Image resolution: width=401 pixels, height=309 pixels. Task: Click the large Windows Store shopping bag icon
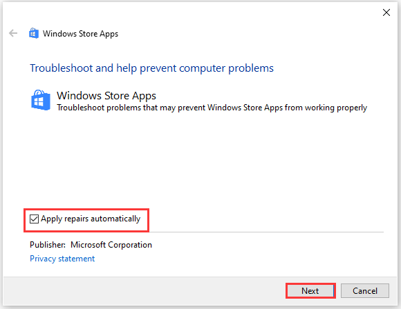[x=40, y=100]
